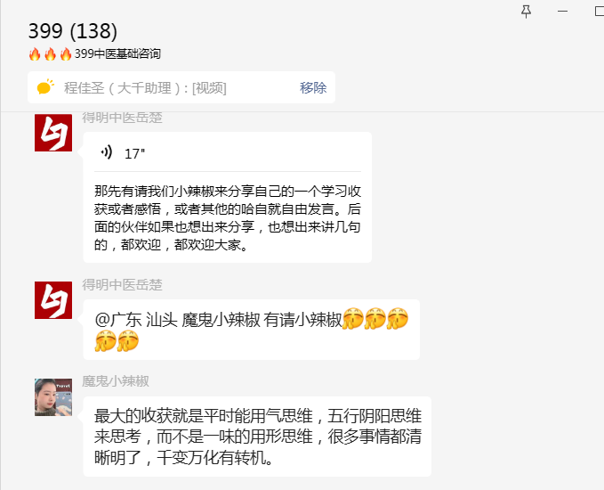The width and height of the screenshot is (604, 490).
Task: Pin the chat window with the pushpin icon
Action: point(527,12)
